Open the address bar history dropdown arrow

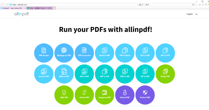138,5
